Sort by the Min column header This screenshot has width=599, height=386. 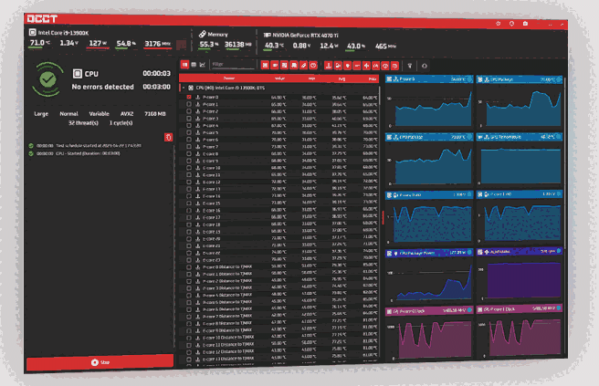[x=311, y=78]
